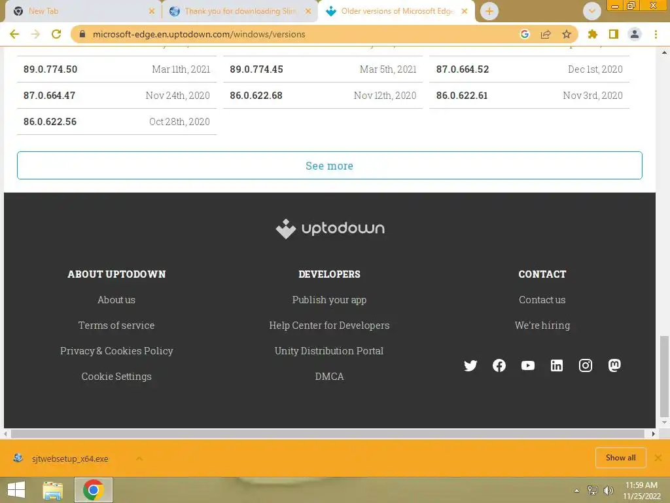Open Contact us link
This screenshot has width=670, height=503.
click(x=542, y=300)
